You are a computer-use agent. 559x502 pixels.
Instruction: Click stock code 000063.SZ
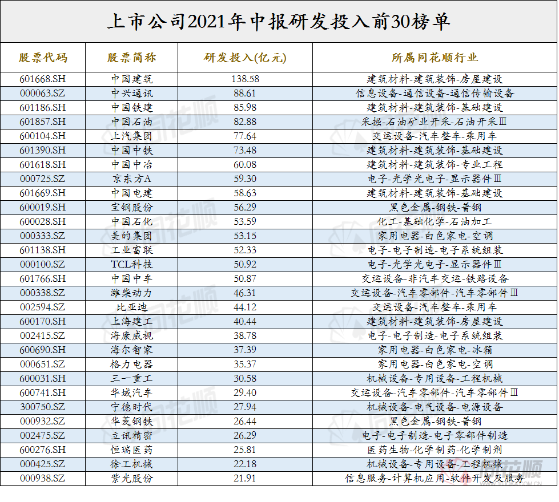pos(42,94)
